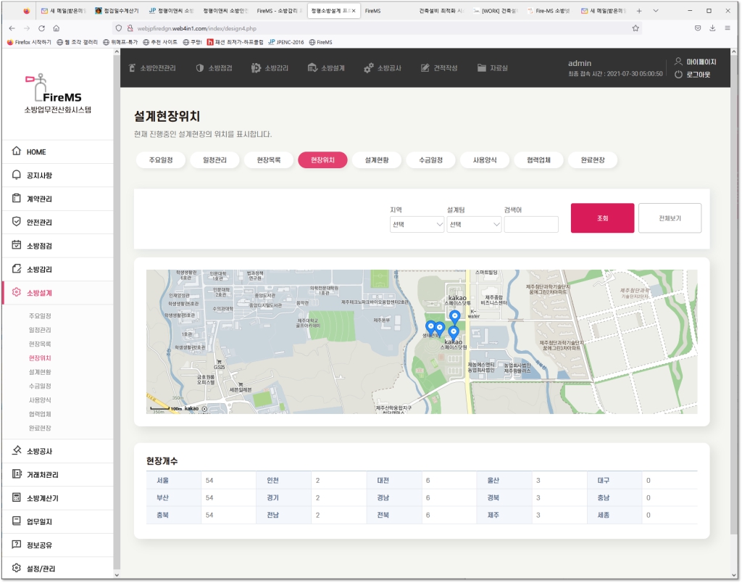Image resolution: width=742 pixels, height=583 pixels.
Task: Click the HOME house icon in sidebar
Action: (x=17, y=152)
